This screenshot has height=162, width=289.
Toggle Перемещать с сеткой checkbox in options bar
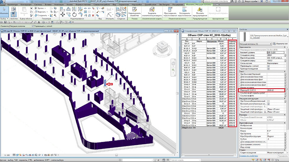[33, 26]
